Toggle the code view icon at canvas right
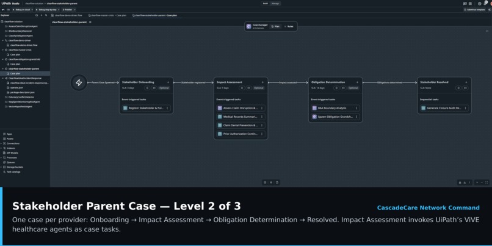 [487, 31]
